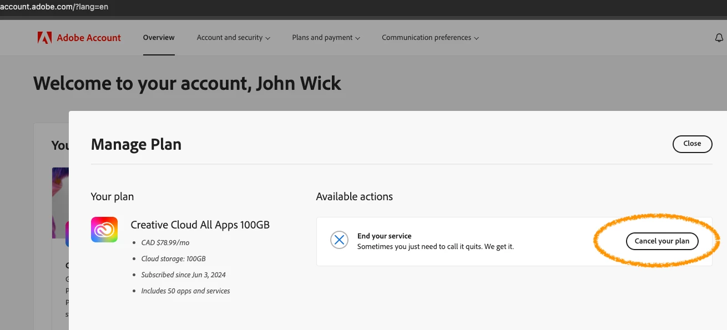Screen dimensions: 727x330
Task: Open the Overview tab
Action: click(x=159, y=38)
